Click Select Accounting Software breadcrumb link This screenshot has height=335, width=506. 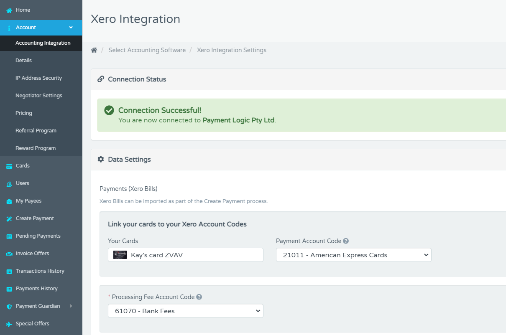tap(147, 50)
